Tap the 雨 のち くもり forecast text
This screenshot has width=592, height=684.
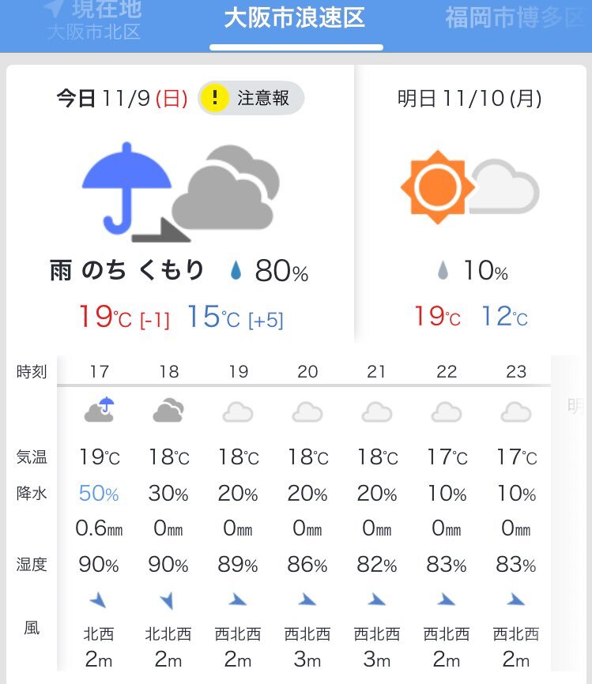[126, 271]
